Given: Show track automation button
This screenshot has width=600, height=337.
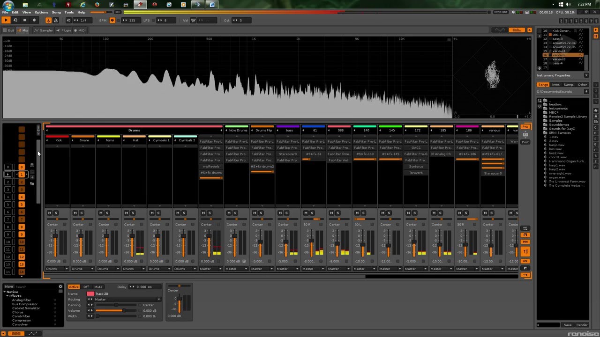Looking at the screenshot, I should (33, 333).
